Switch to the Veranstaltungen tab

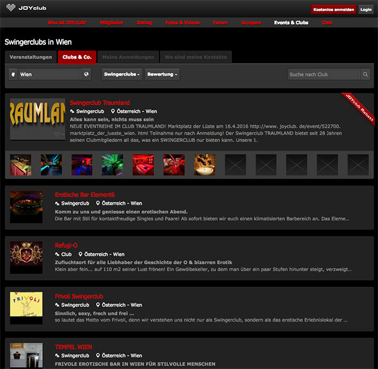pos(31,57)
